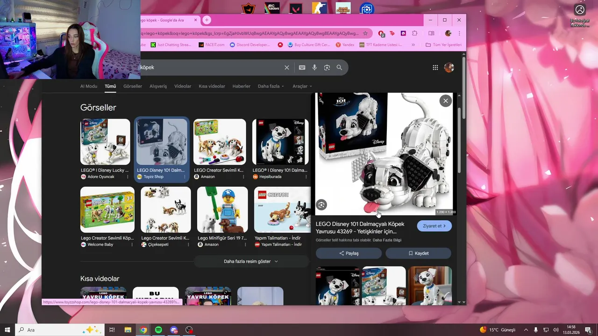Screen dimensions: 598x336
Task: Open options for the Adore Oyuncak result
Action: pos(127,177)
